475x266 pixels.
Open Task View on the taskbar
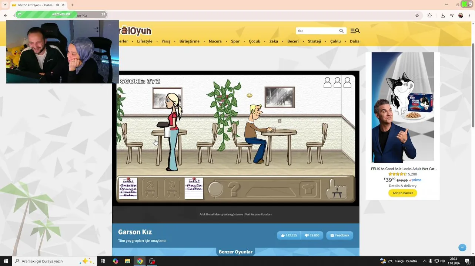click(x=103, y=261)
